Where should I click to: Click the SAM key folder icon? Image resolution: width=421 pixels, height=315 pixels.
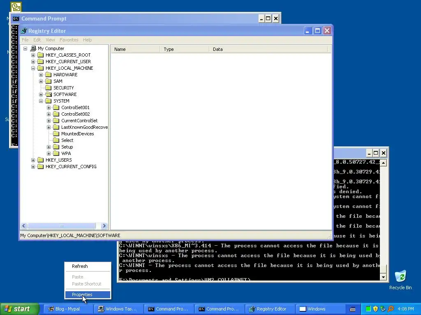click(x=49, y=81)
